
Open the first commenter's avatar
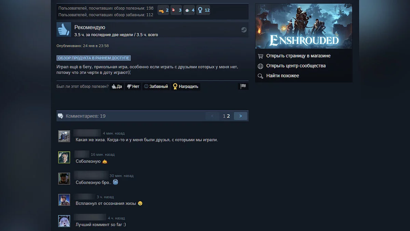(64, 136)
